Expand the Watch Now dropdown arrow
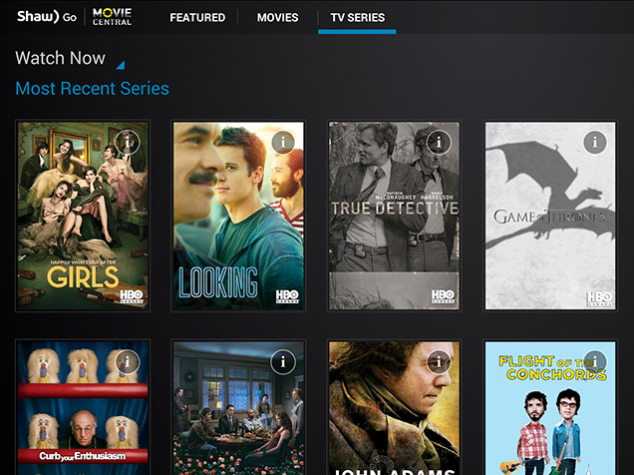 point(120,65)
